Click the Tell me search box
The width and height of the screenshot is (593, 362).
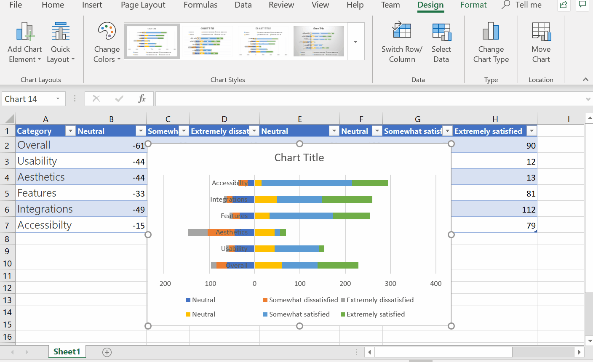tap(522, 5)
